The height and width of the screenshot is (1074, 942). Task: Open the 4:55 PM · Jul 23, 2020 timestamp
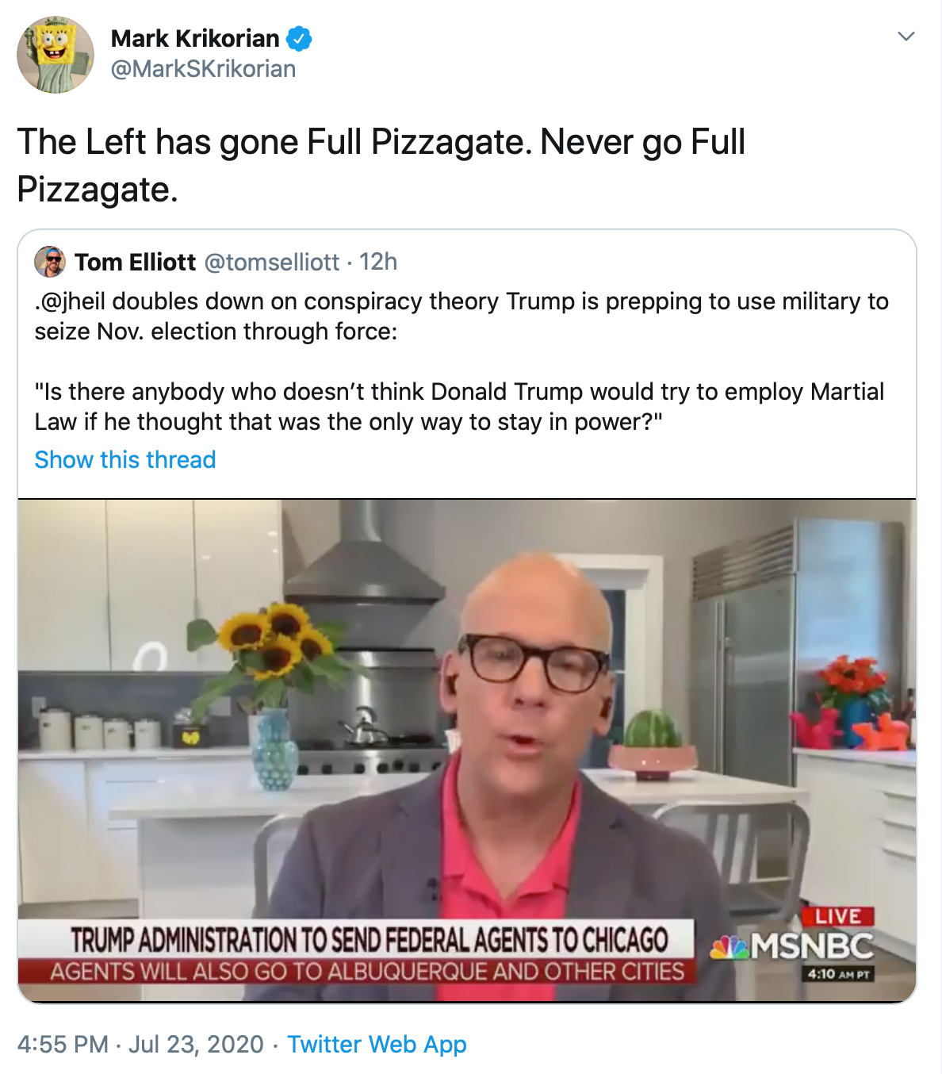(140, 1044)
